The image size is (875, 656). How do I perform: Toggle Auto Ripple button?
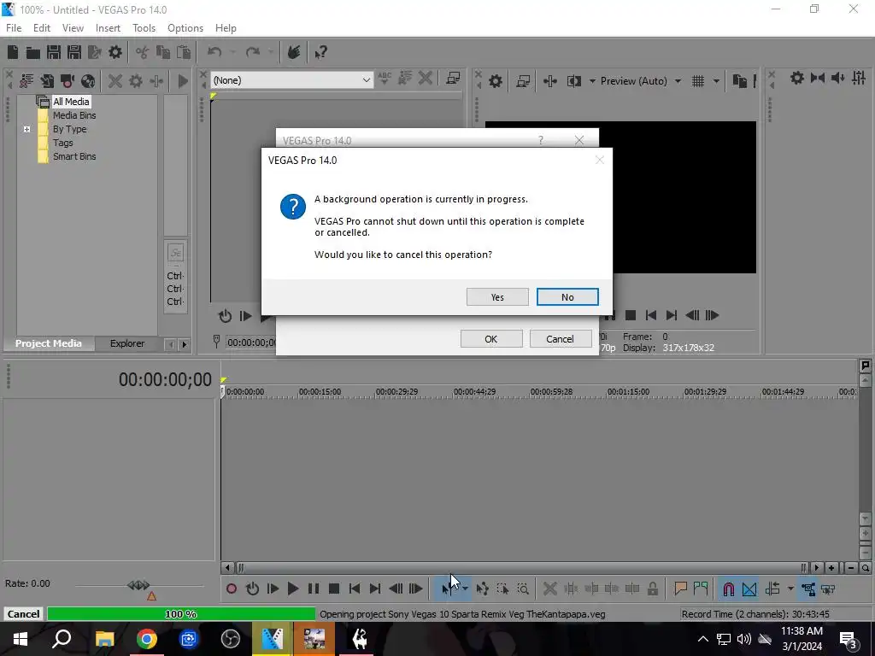[x=772, y=589]
